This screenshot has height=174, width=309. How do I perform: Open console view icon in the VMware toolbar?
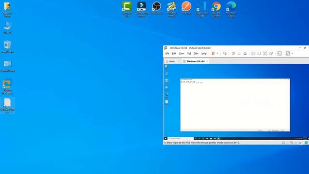280,54
